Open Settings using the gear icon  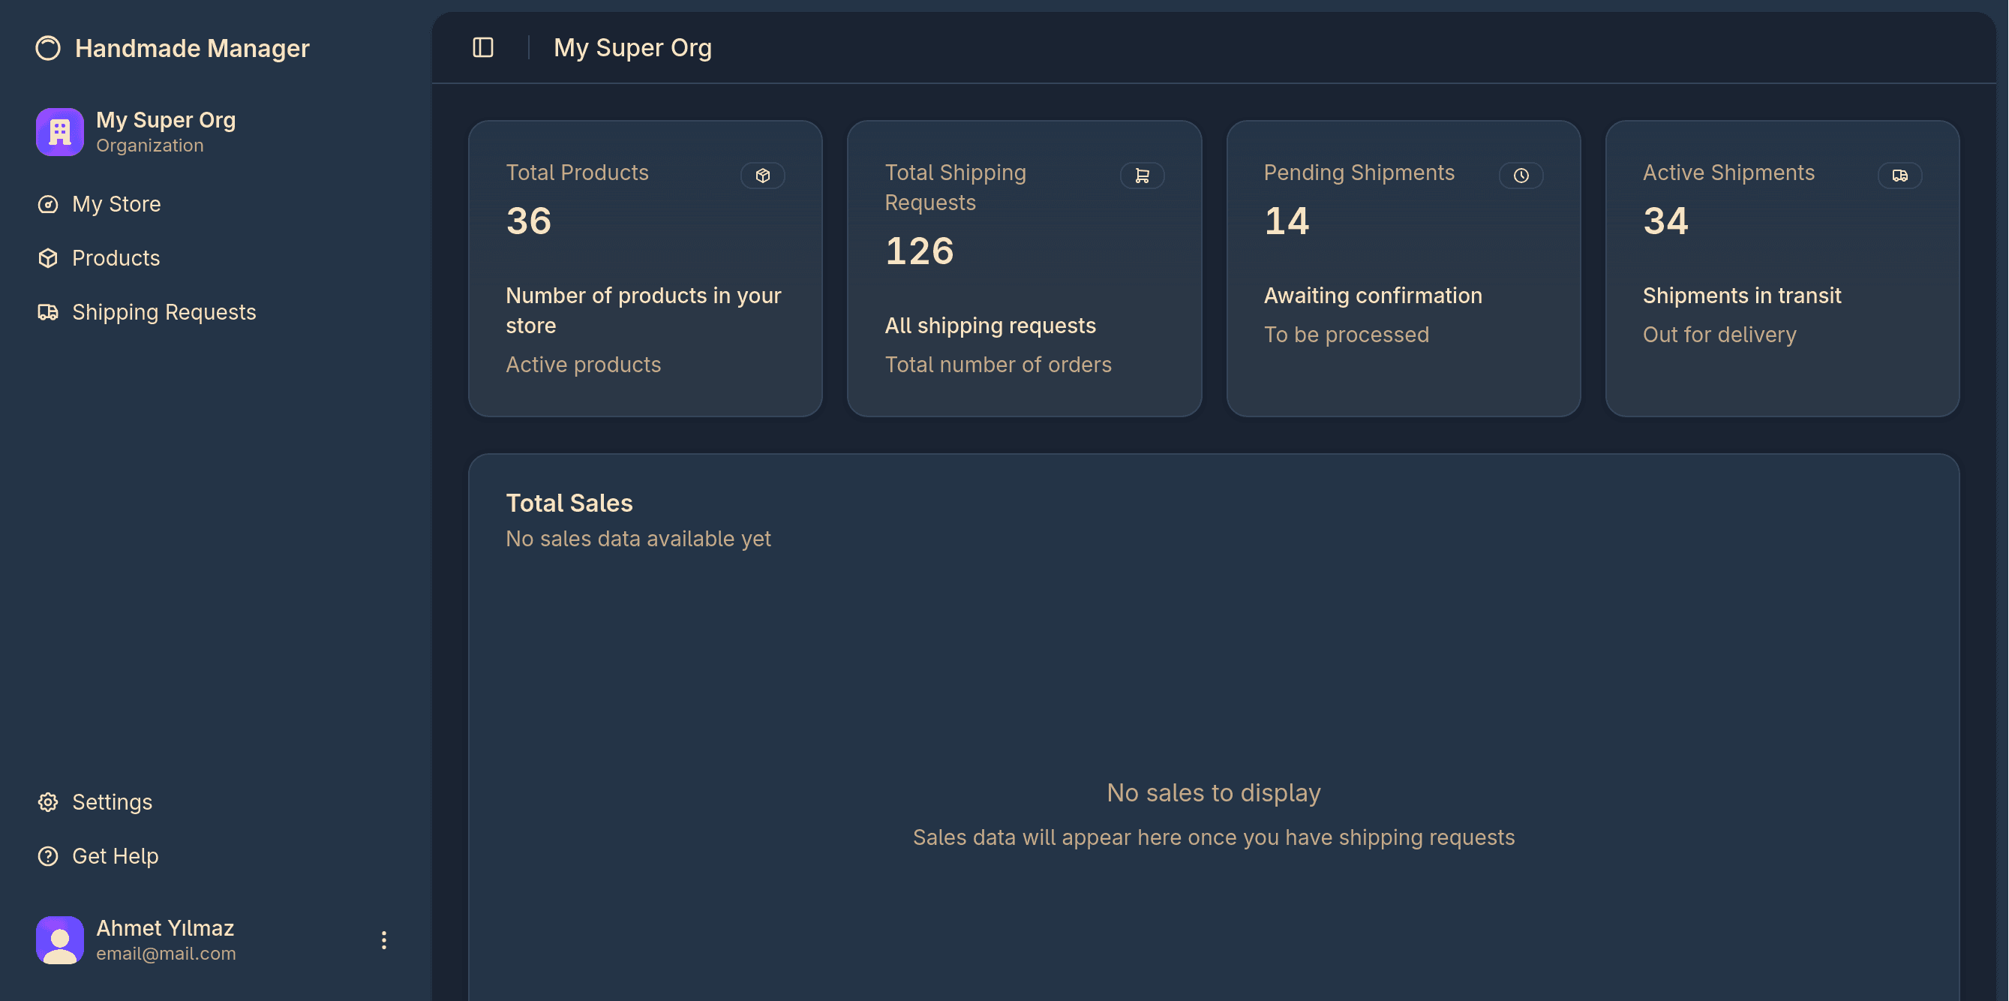pyautogui.click(x=47, y=801)
